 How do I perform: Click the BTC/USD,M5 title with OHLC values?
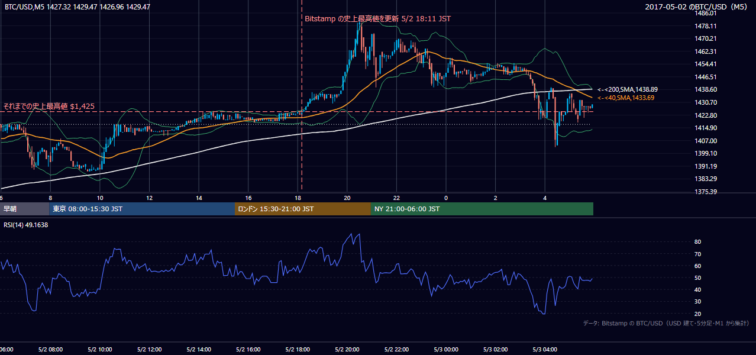(76, 7)
